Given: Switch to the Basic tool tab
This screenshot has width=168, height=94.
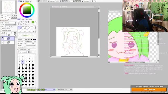Looking at the screenshot, I should 19,19.
